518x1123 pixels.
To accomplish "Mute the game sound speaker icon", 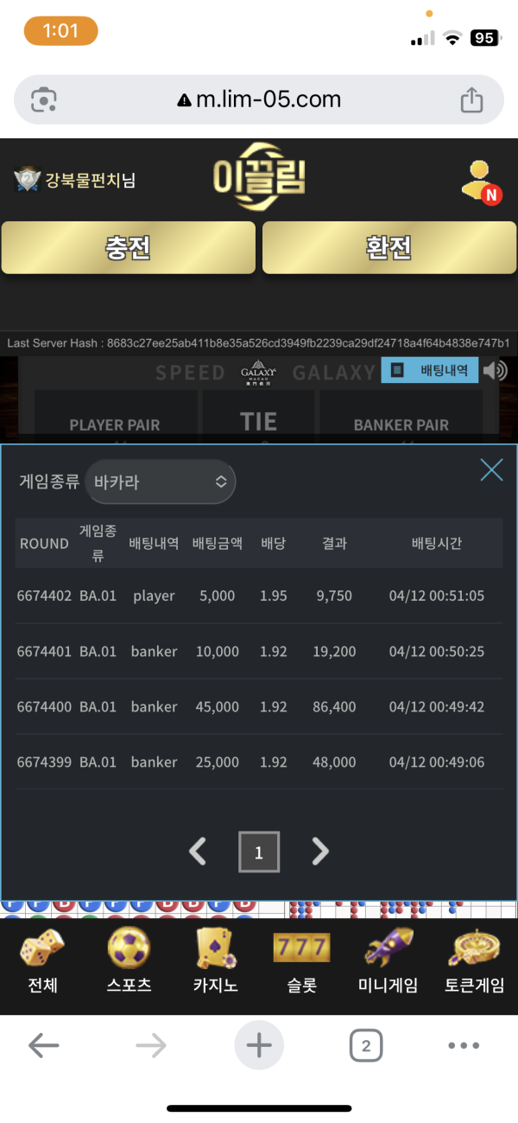I will pos(496,371).
